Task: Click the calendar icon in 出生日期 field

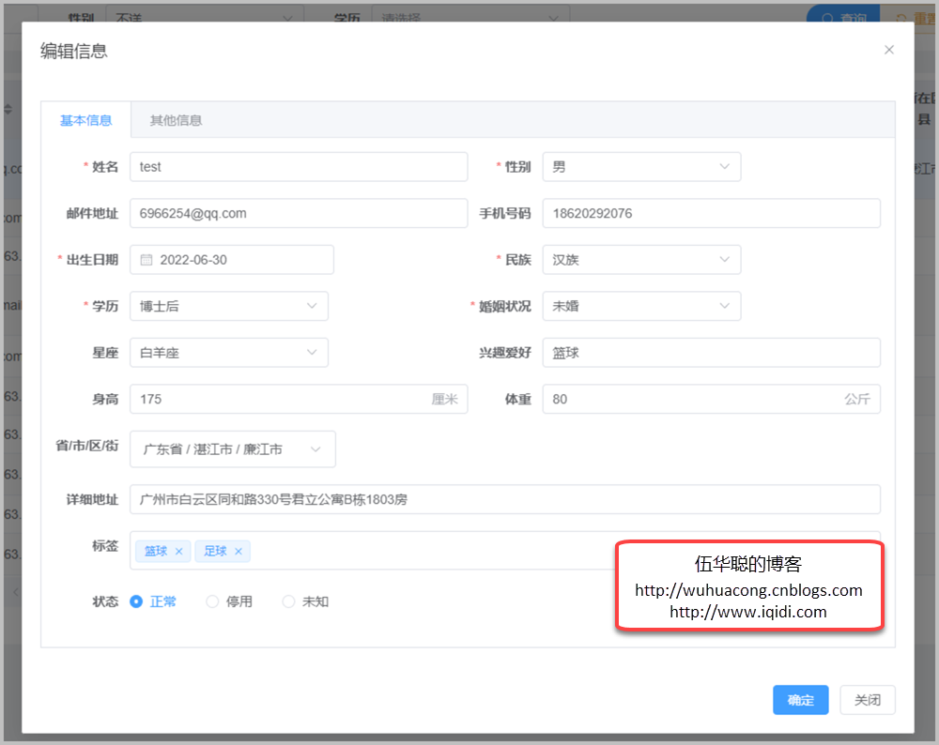Action: pyautogui.click(x=146, y=260)
